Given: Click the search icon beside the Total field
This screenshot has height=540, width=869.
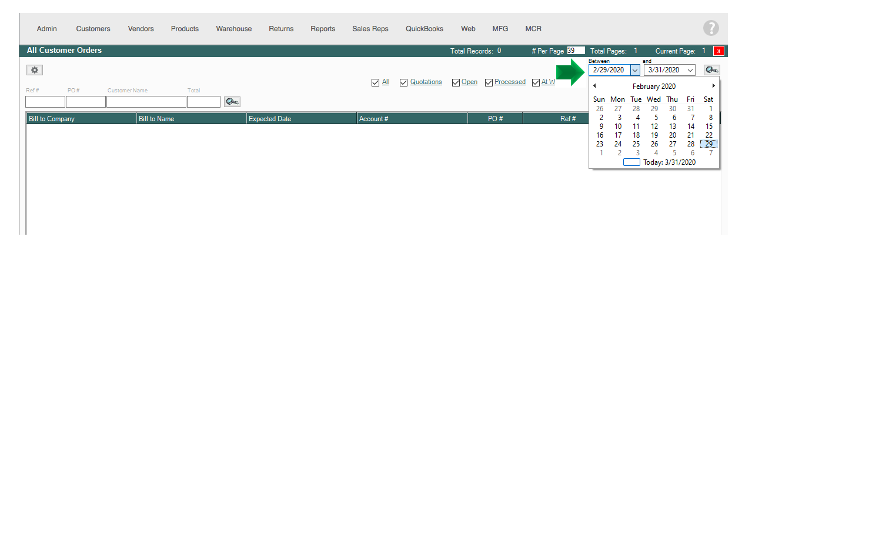Looking at the screenshot, I should pos(232,102).
